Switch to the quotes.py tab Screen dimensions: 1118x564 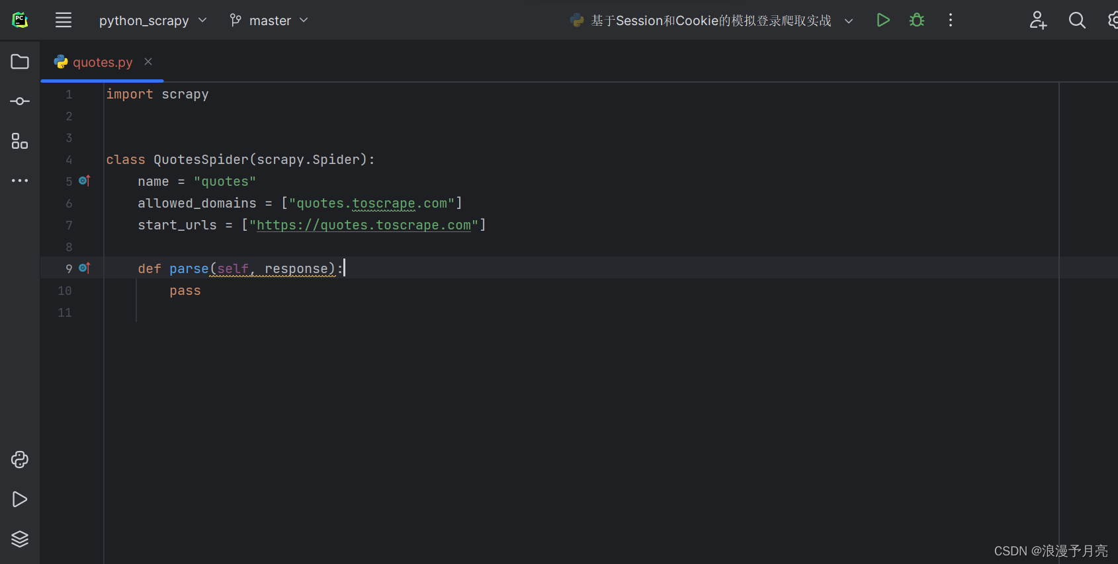pos(103,62)
